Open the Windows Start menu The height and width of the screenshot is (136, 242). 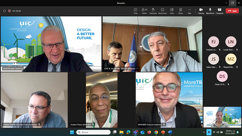(72, 132)
